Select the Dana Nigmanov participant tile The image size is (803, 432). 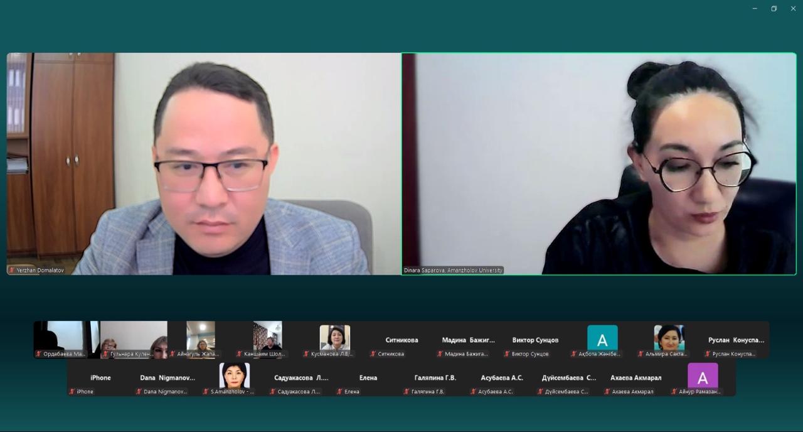point(168,377)
